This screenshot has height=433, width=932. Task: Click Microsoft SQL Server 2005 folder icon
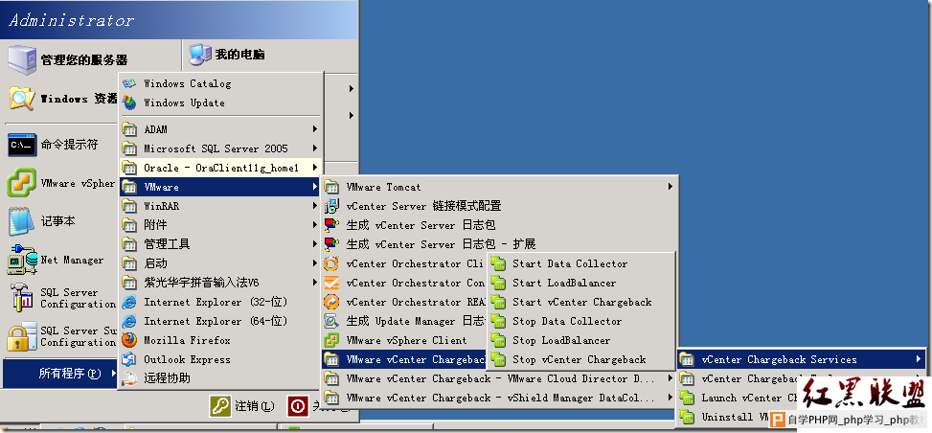coord(129,148)
